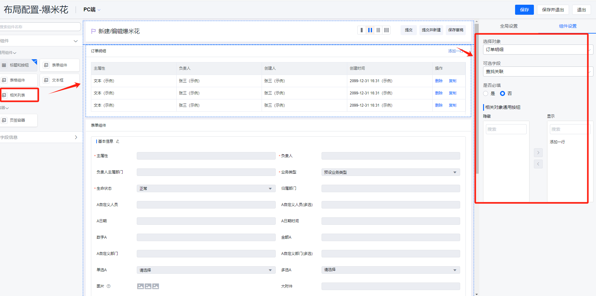Click the 保存草稿 button

pyautogui.click(x=455, y=30)
